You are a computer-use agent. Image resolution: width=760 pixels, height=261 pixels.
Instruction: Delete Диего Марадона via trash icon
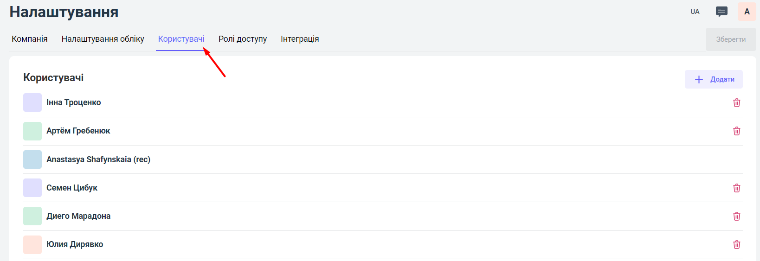[736, 216]
